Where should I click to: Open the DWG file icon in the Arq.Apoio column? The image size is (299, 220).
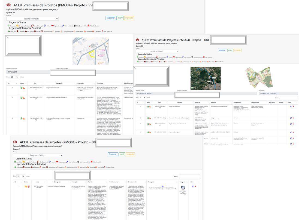coord(163,187)
